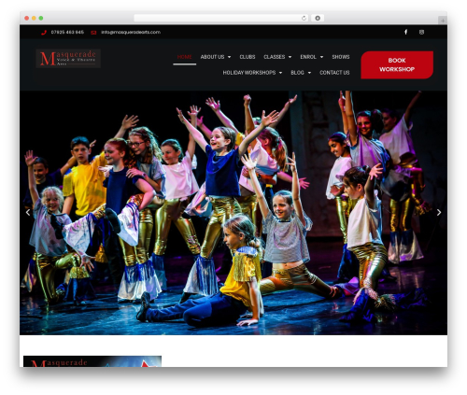
Task: Expand the Enrol dropdown arrow
Action: [321, 57]
